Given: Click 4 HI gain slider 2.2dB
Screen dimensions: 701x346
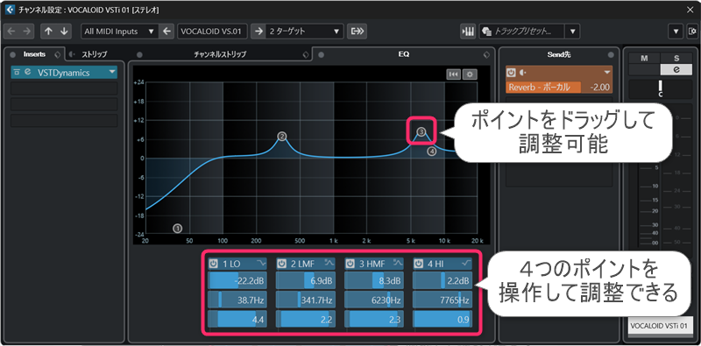Looking at the screenshot, I should pyautogui.click(x=443, y=281).
